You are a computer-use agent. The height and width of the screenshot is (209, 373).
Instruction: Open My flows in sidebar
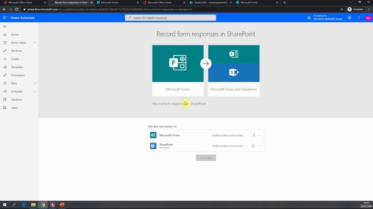(x=16, y=51)
